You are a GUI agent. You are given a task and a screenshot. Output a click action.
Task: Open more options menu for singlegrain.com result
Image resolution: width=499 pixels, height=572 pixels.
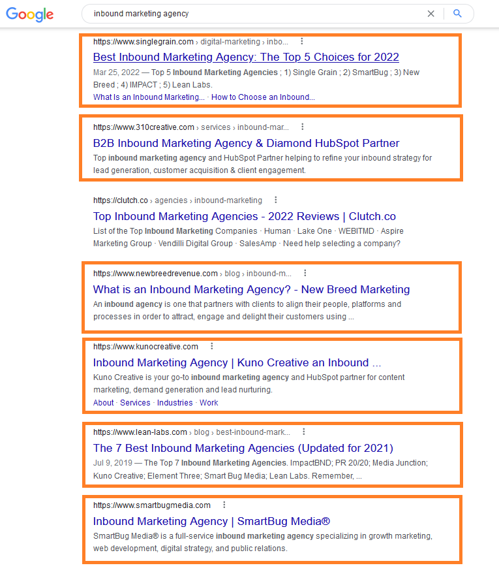(302, 41)
